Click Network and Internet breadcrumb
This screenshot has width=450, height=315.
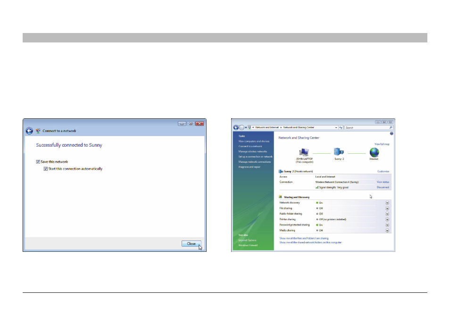(x=267, y=127)
